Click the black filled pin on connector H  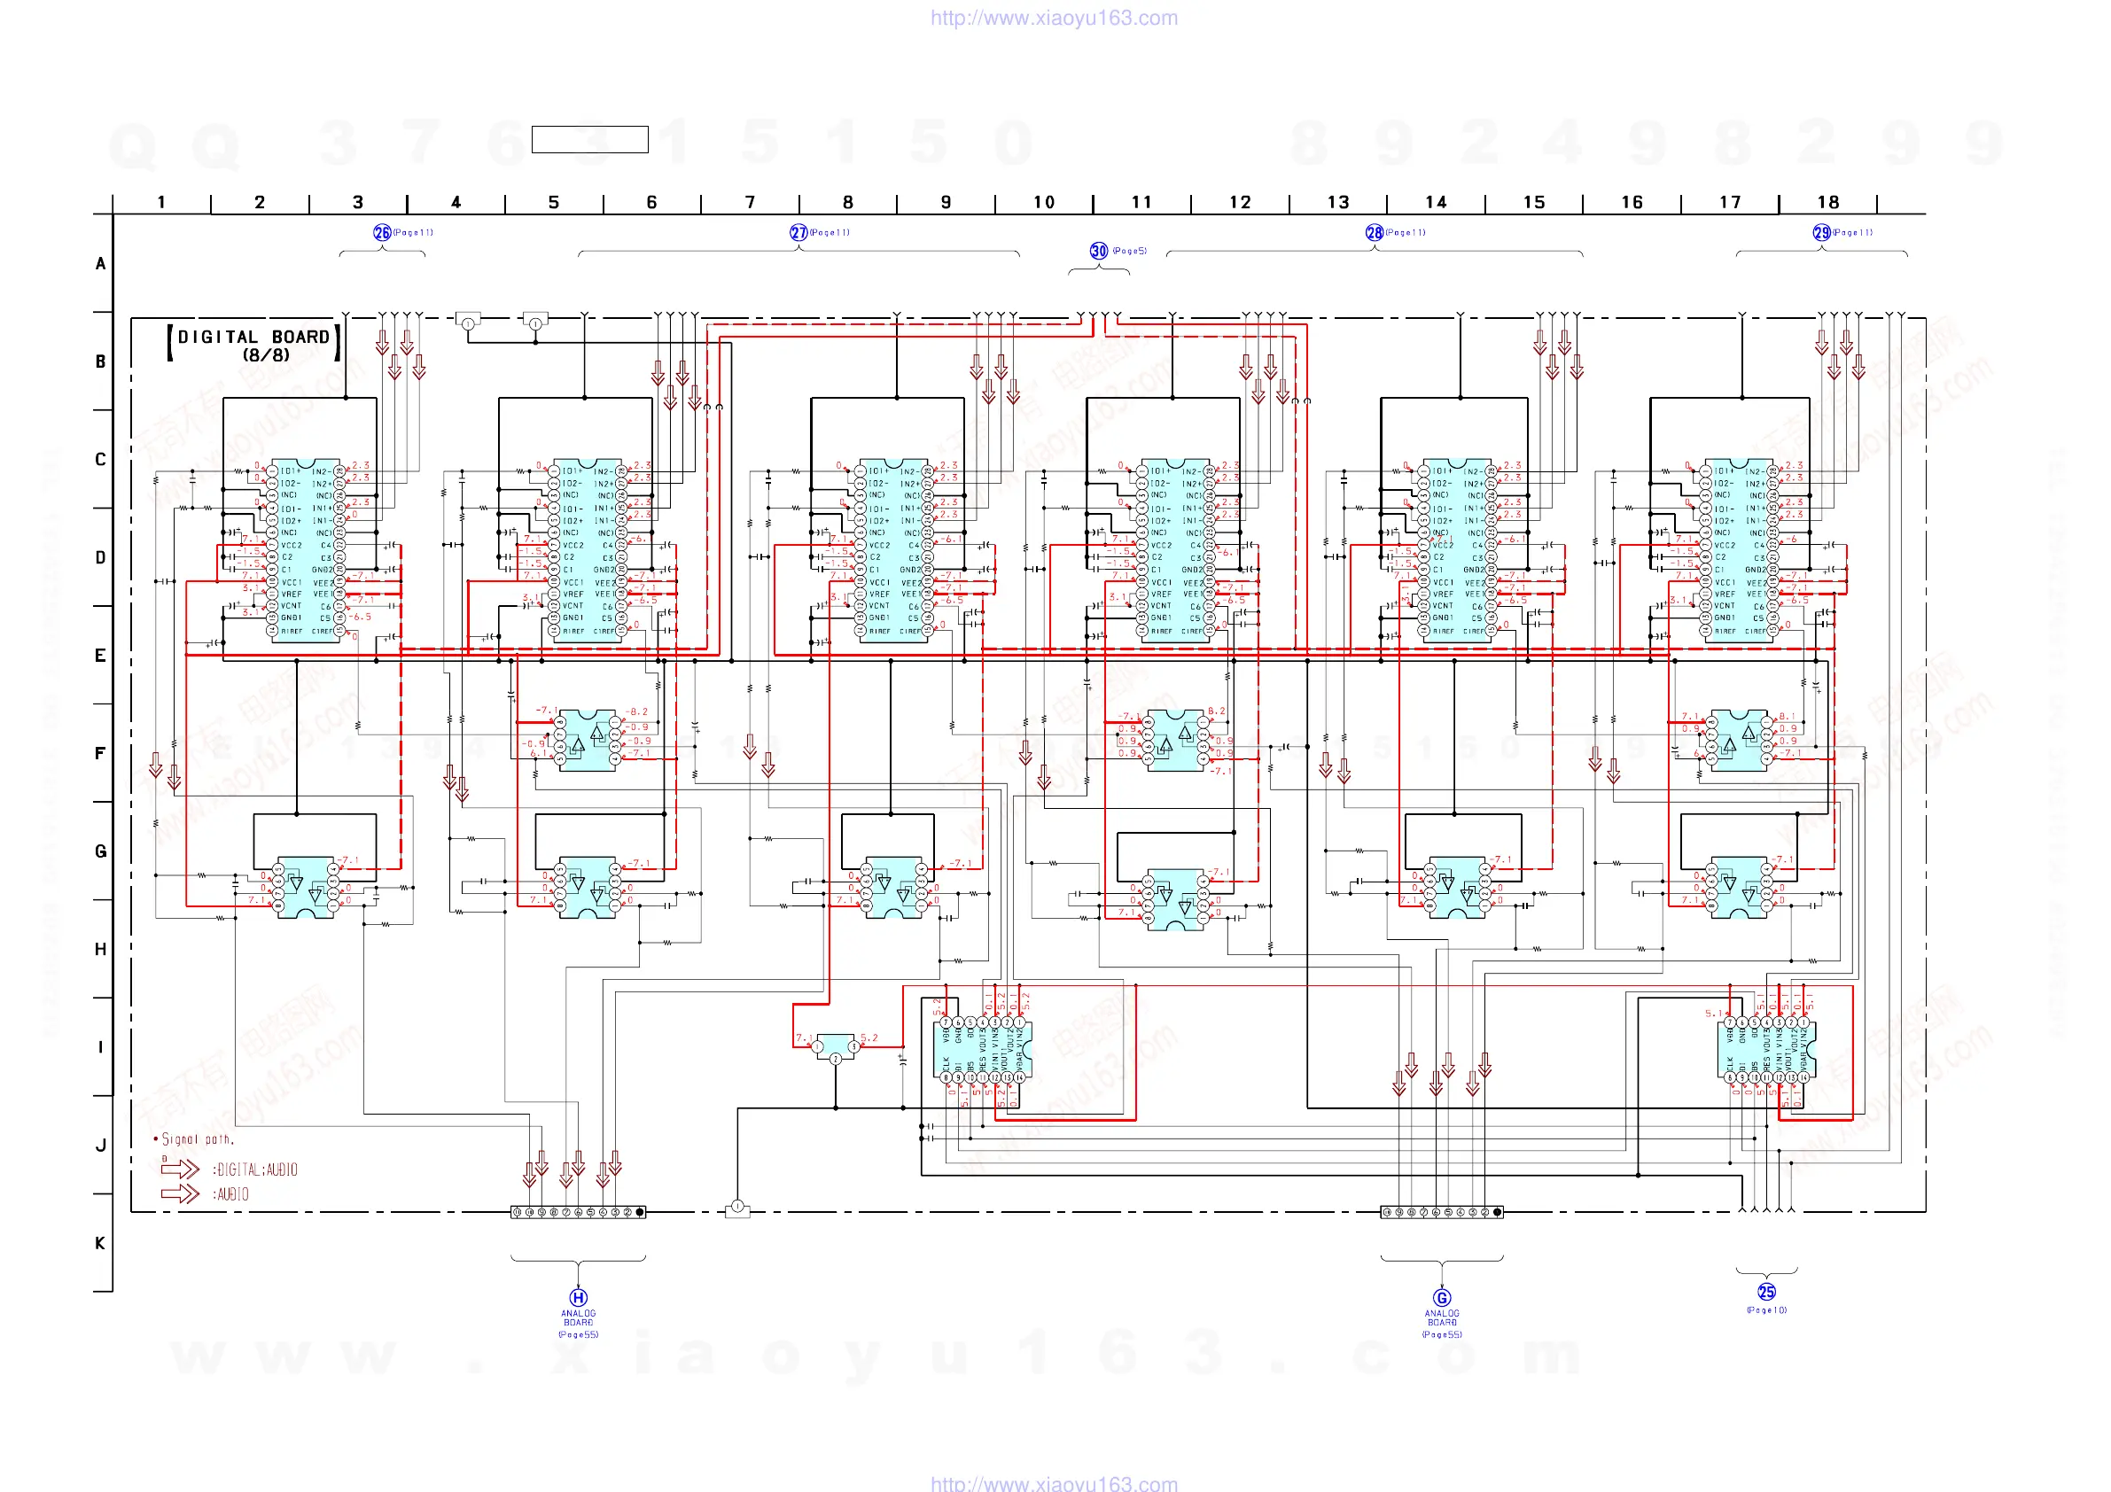coord(640,1212)
